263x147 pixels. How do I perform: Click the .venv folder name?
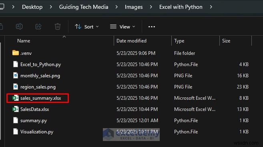26,53
